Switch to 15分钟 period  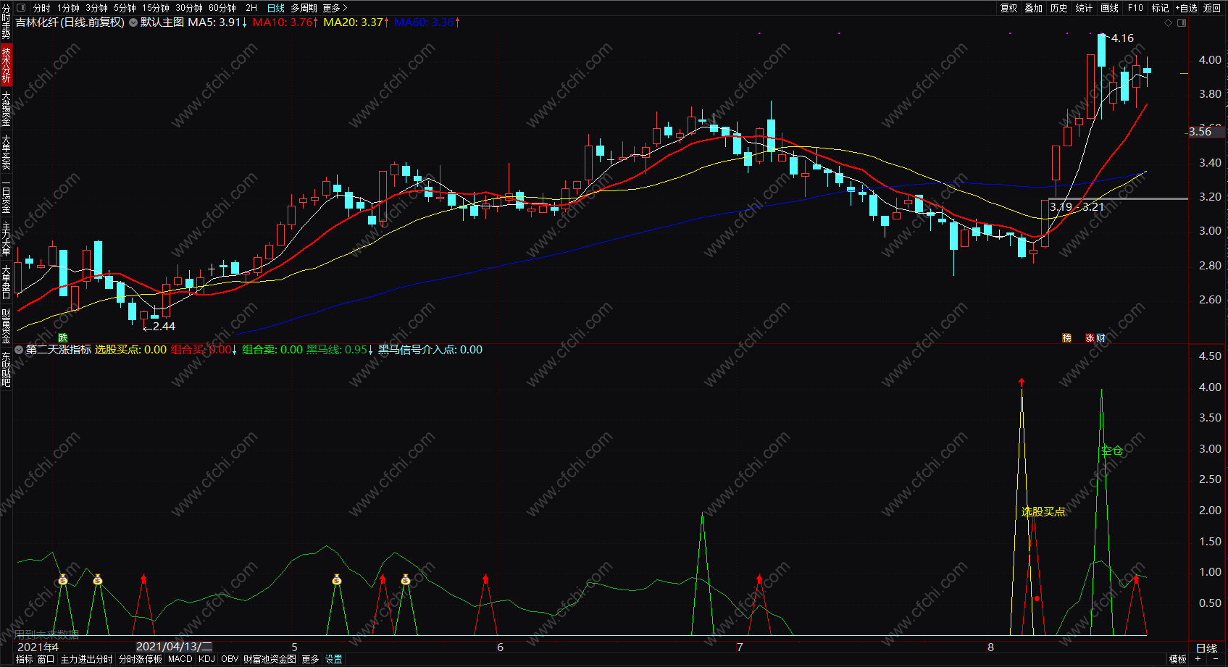155,8
